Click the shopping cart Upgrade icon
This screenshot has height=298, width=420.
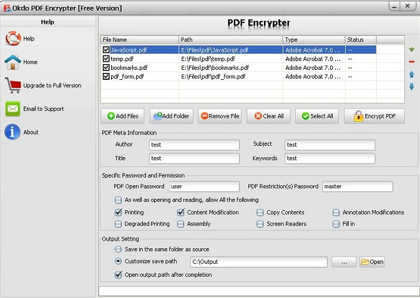point(12,85)
